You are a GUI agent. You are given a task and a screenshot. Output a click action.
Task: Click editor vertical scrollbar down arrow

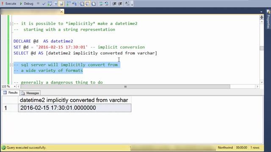tap(262, 82)
